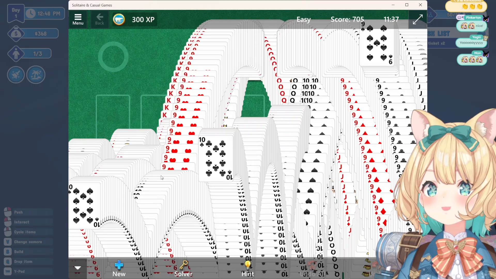Click the 11:37 game timer
The width and height of the screenshot is (496, 279).
[391, 19]
